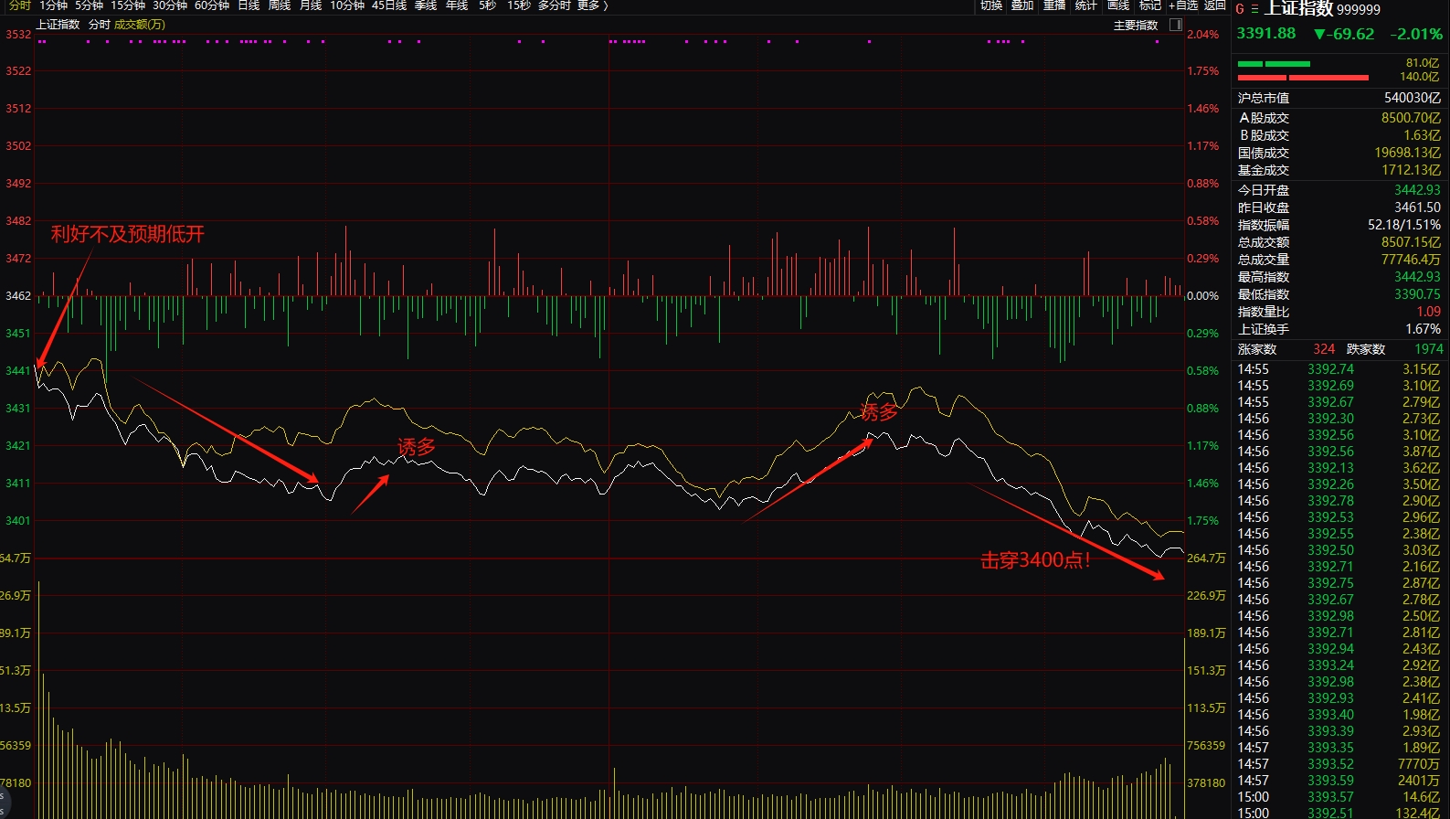
Task: Open the 统计 statistics tool
Action: coord(1085,5)
